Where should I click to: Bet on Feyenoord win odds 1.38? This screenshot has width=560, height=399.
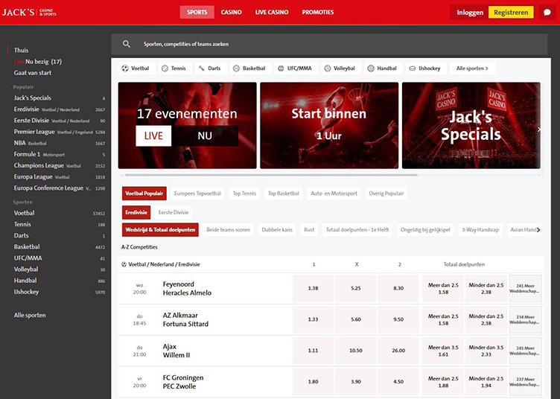click(313, 288)
